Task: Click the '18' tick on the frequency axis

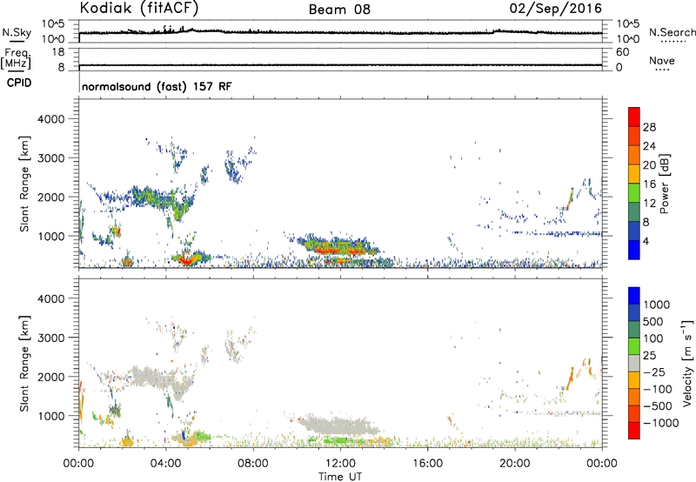Action: tap(57, 52)
